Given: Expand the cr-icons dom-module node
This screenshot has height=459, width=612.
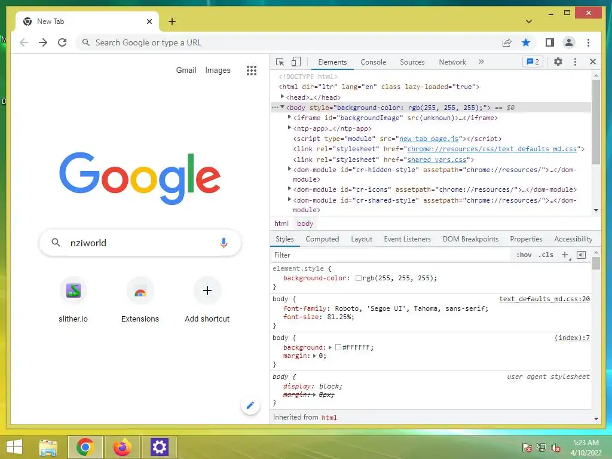Looking at the screenshot, I should [289, 188].
